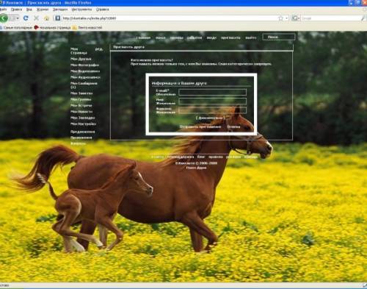Expand the address bar URL history dropdown
Image resolution: width=367 pixels, height=289 pixels.
tap(286, 18)
